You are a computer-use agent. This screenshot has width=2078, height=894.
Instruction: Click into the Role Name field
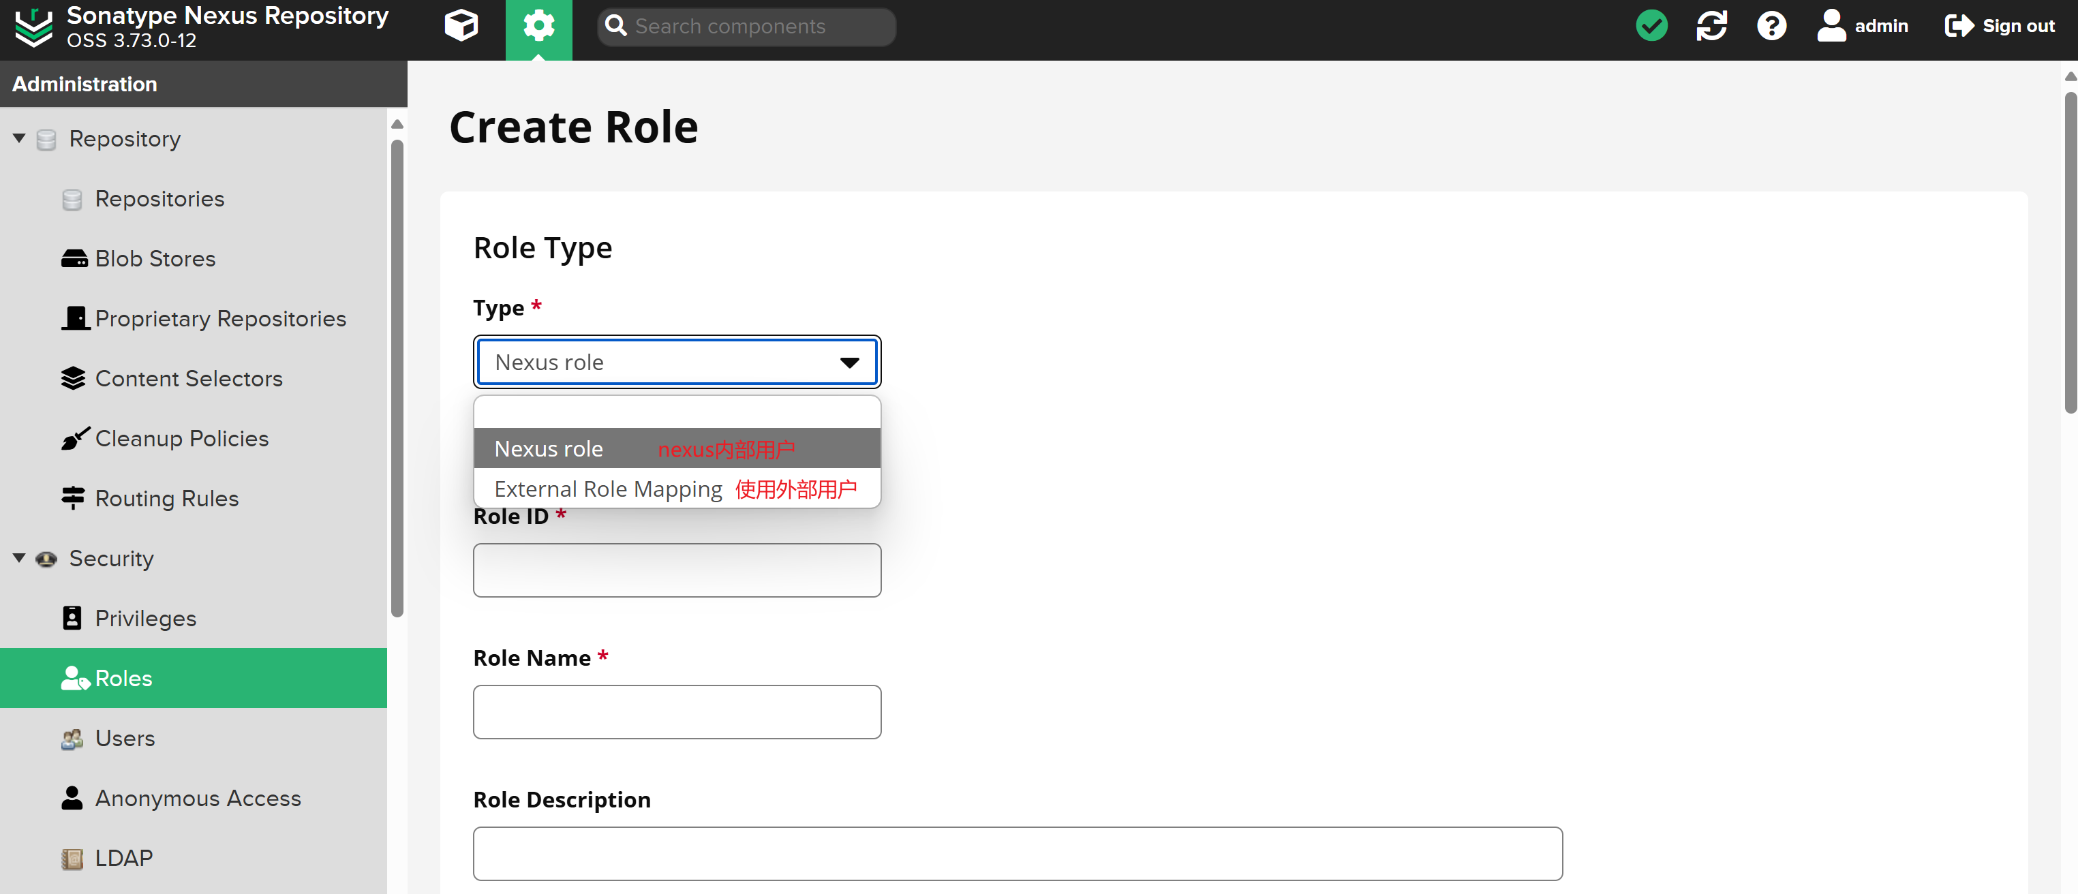point(677,711)
